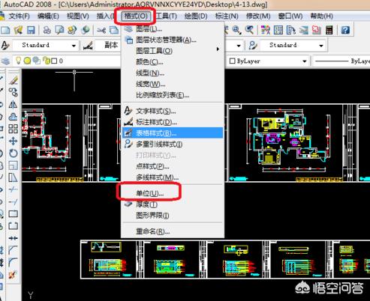
Task: Expand the 图层工具(O) submenu arrow
Action: pyautogui.click(x=218, y=49)
